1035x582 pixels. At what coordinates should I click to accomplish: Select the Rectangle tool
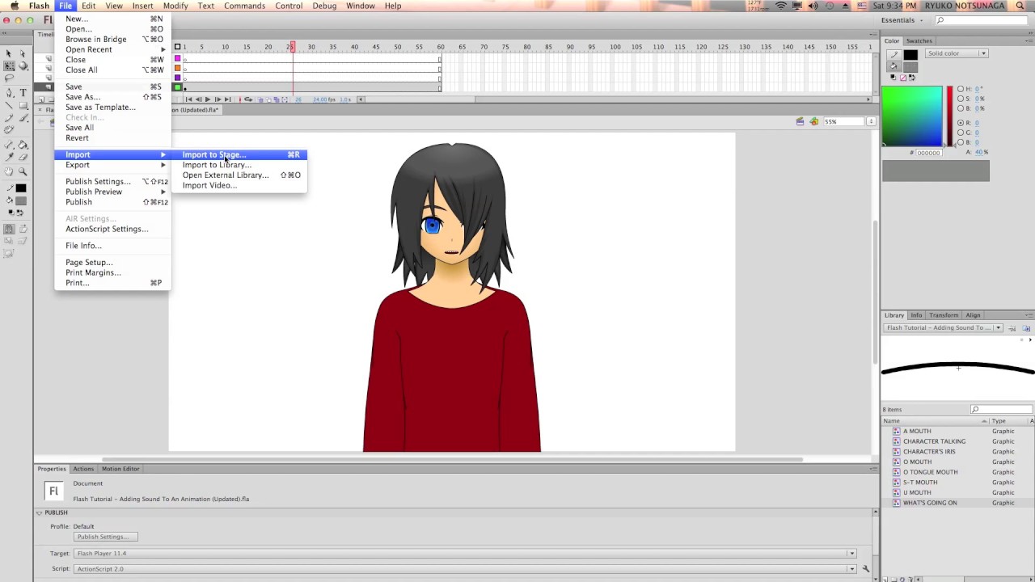(23, 105)
